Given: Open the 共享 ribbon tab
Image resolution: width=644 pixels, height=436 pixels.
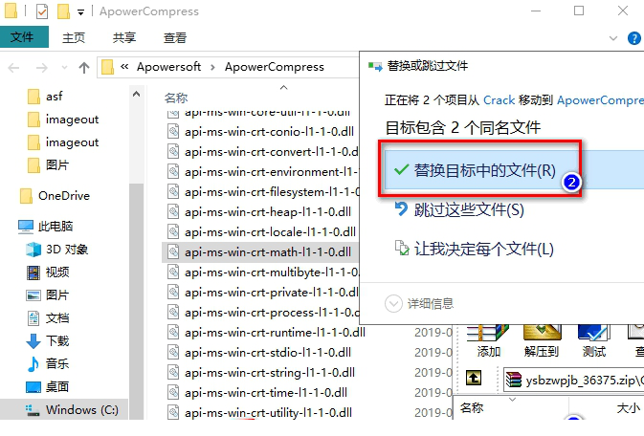Looking at the screenshot, I should pyautogui.click(x=124, y=38).
